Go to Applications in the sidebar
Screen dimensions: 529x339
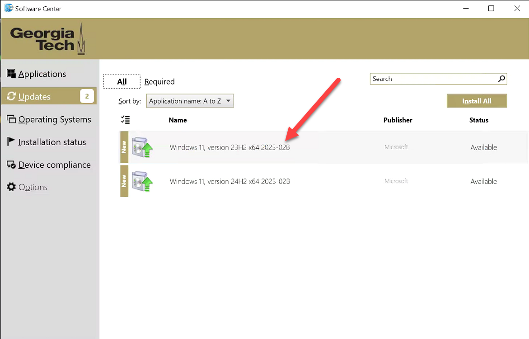point(42,74)
